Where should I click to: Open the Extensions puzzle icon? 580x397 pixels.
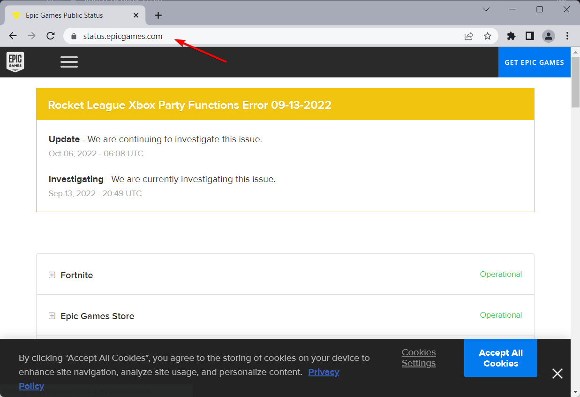coord(512,36)
